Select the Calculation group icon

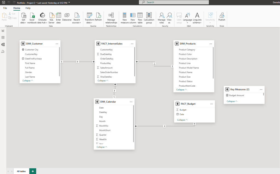click(149, 16)
